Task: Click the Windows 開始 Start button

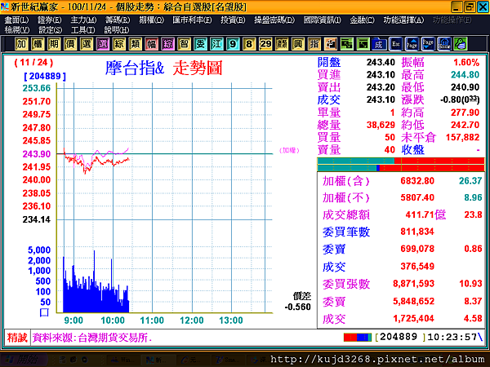Action: (x=24, y=360)
